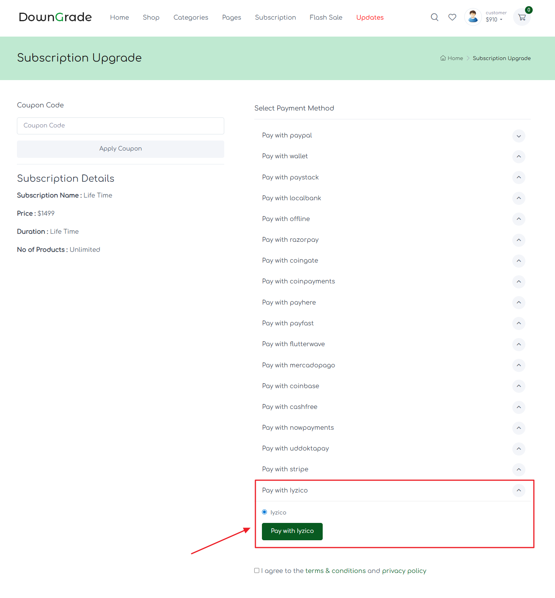Image resolution: width=555 pixels, height=598 pixels.
Task: Click the customer avatar picture
Action: point(473,17)
